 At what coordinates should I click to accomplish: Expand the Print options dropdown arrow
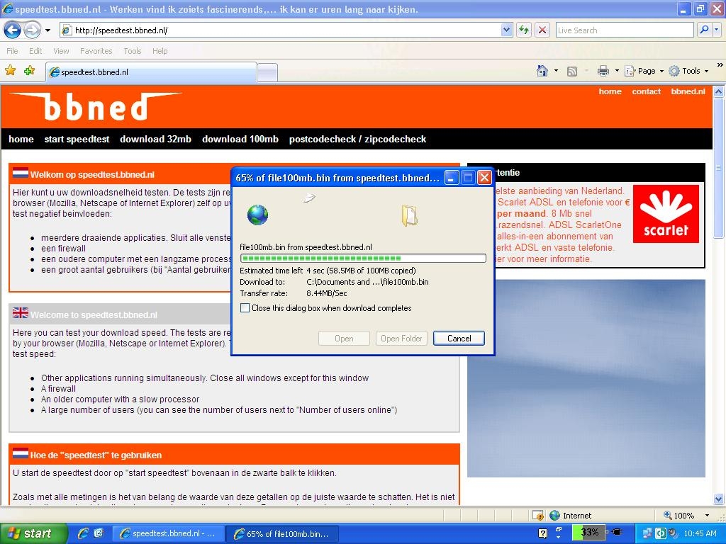[617, 71]
